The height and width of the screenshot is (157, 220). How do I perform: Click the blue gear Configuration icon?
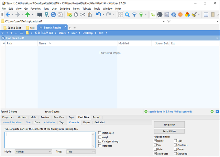[174, 14]
